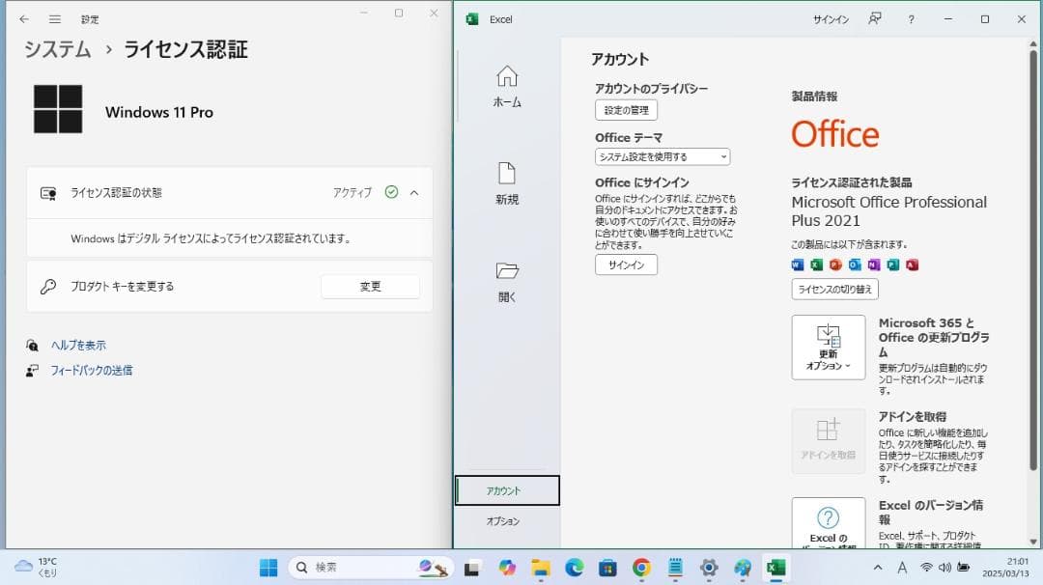Open File Explorer from the taskbar
This screenshot has height=585, width=1043.
pyautogui.click(x=540, y=568)
